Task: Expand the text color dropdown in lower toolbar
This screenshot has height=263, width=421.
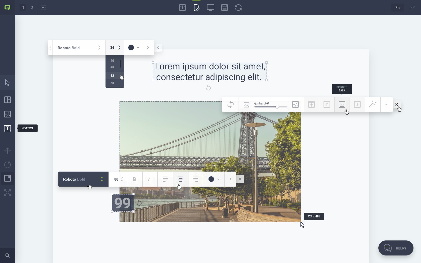Action: coord(214,179)
